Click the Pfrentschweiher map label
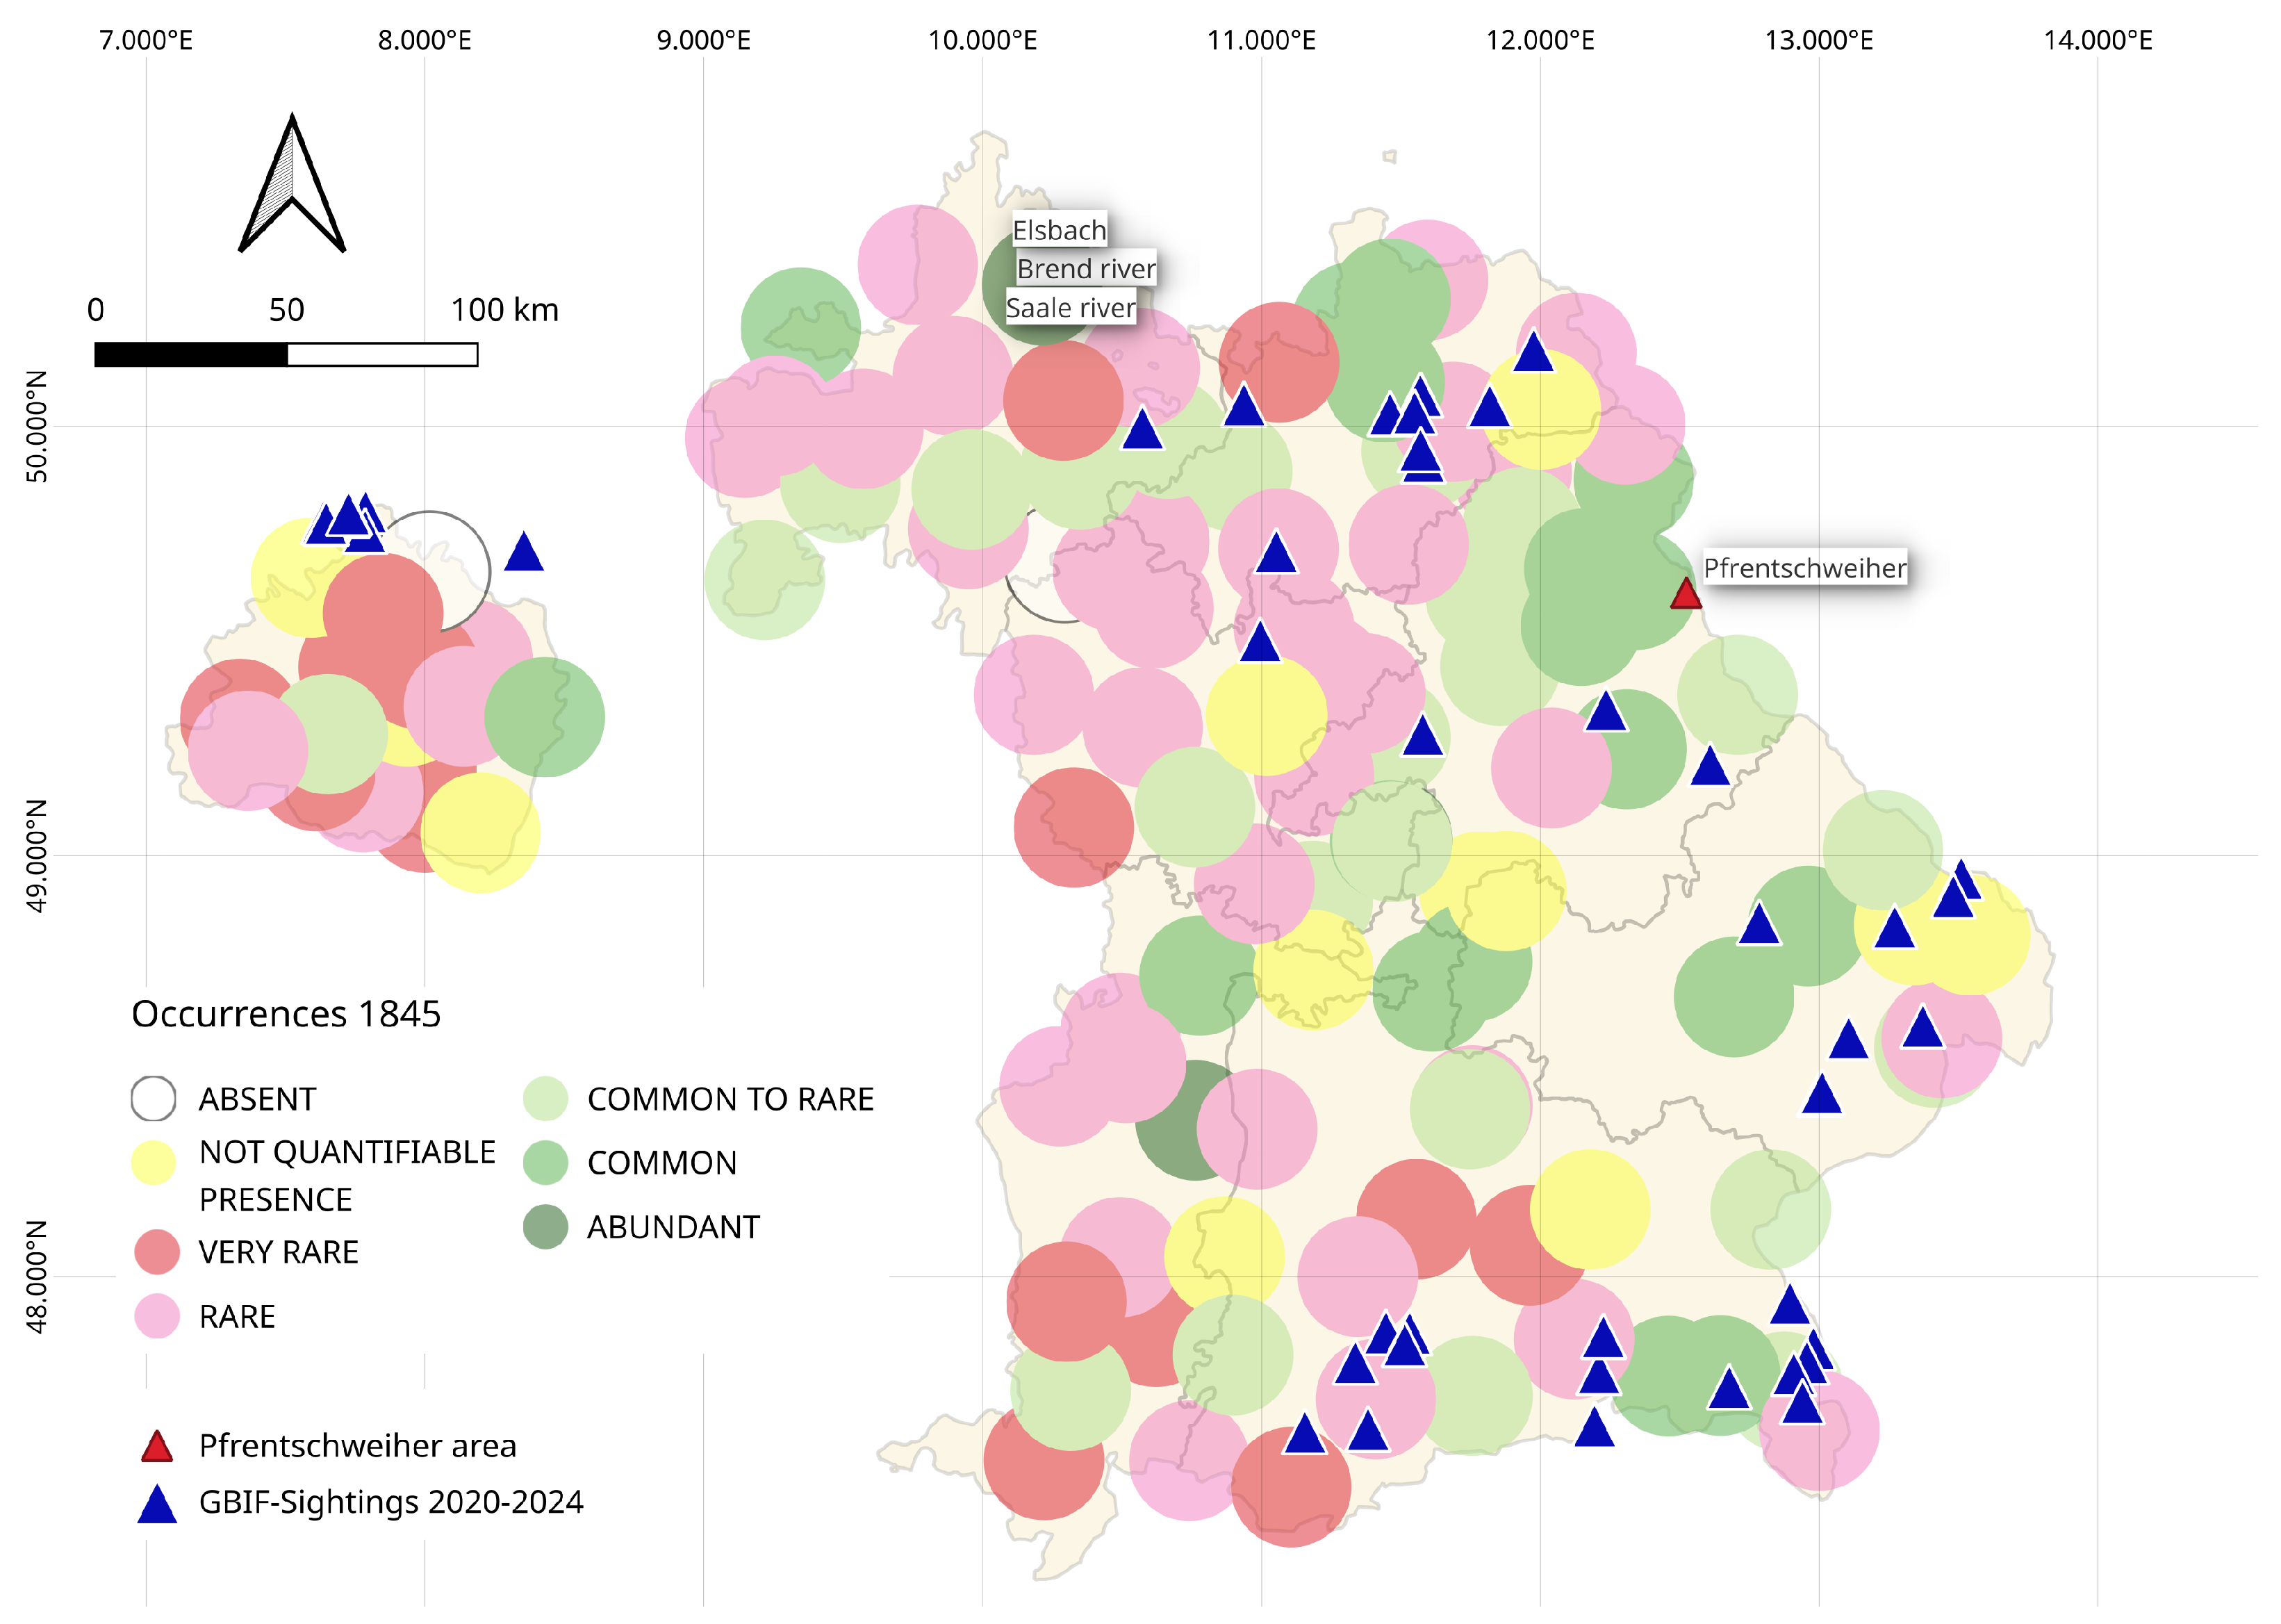Image resolution: width=2281 pixels, height=1624 pixels. 1805,568
